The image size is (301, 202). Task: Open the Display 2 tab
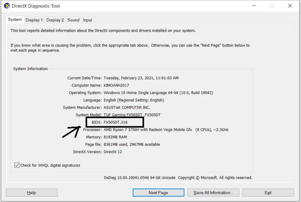tap(55, 20)
